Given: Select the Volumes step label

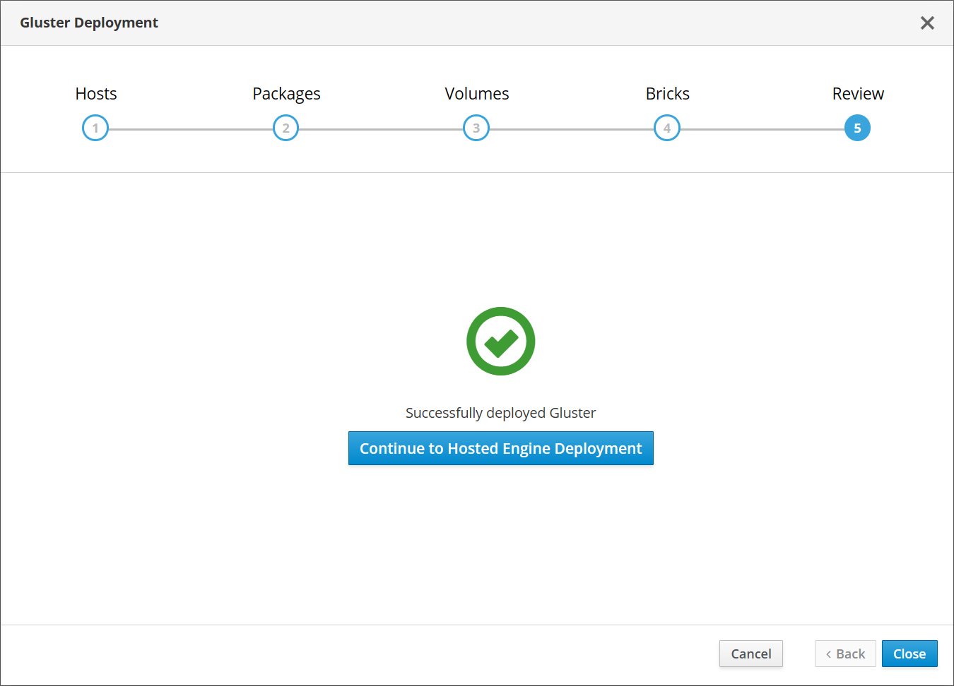Looking at the screenshot, I should [x=477, y=94].
